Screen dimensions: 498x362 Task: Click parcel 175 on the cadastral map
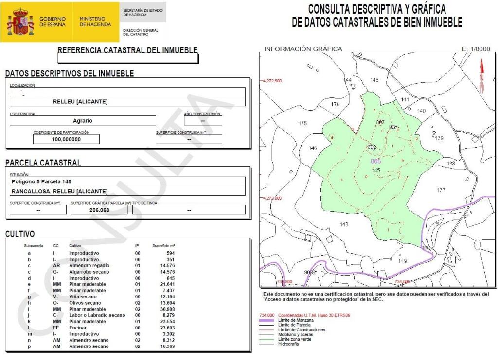coord(302,123)
